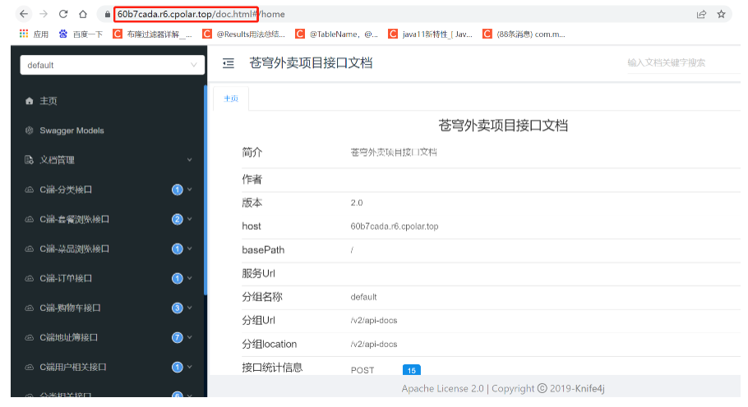Click cloud icon beside C端用户相关接口
The width and height of the screenshot is (748, 407).
click(x=29, y=367)
